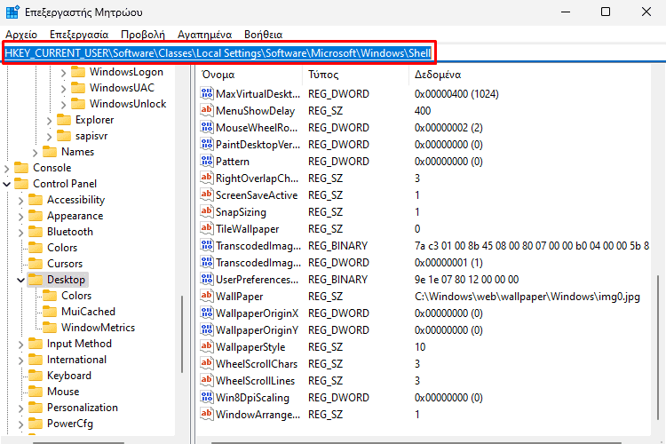Screen dimensions: 666x444
Task: Select the WallpaperOriginX DWORD icon
Action: (207, 313)
